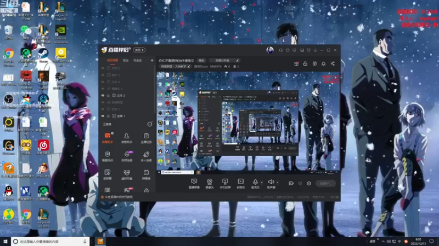Open the 弹幕助手 tool in toolbox
This screenshot has width=439, height=246.
coord(107,138)
